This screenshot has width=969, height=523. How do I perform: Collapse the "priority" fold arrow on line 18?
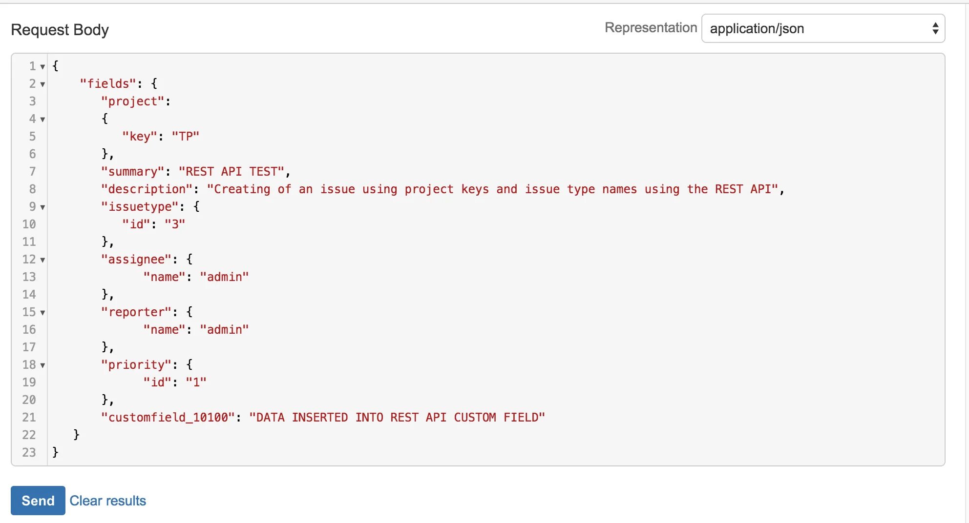(42, 365)
